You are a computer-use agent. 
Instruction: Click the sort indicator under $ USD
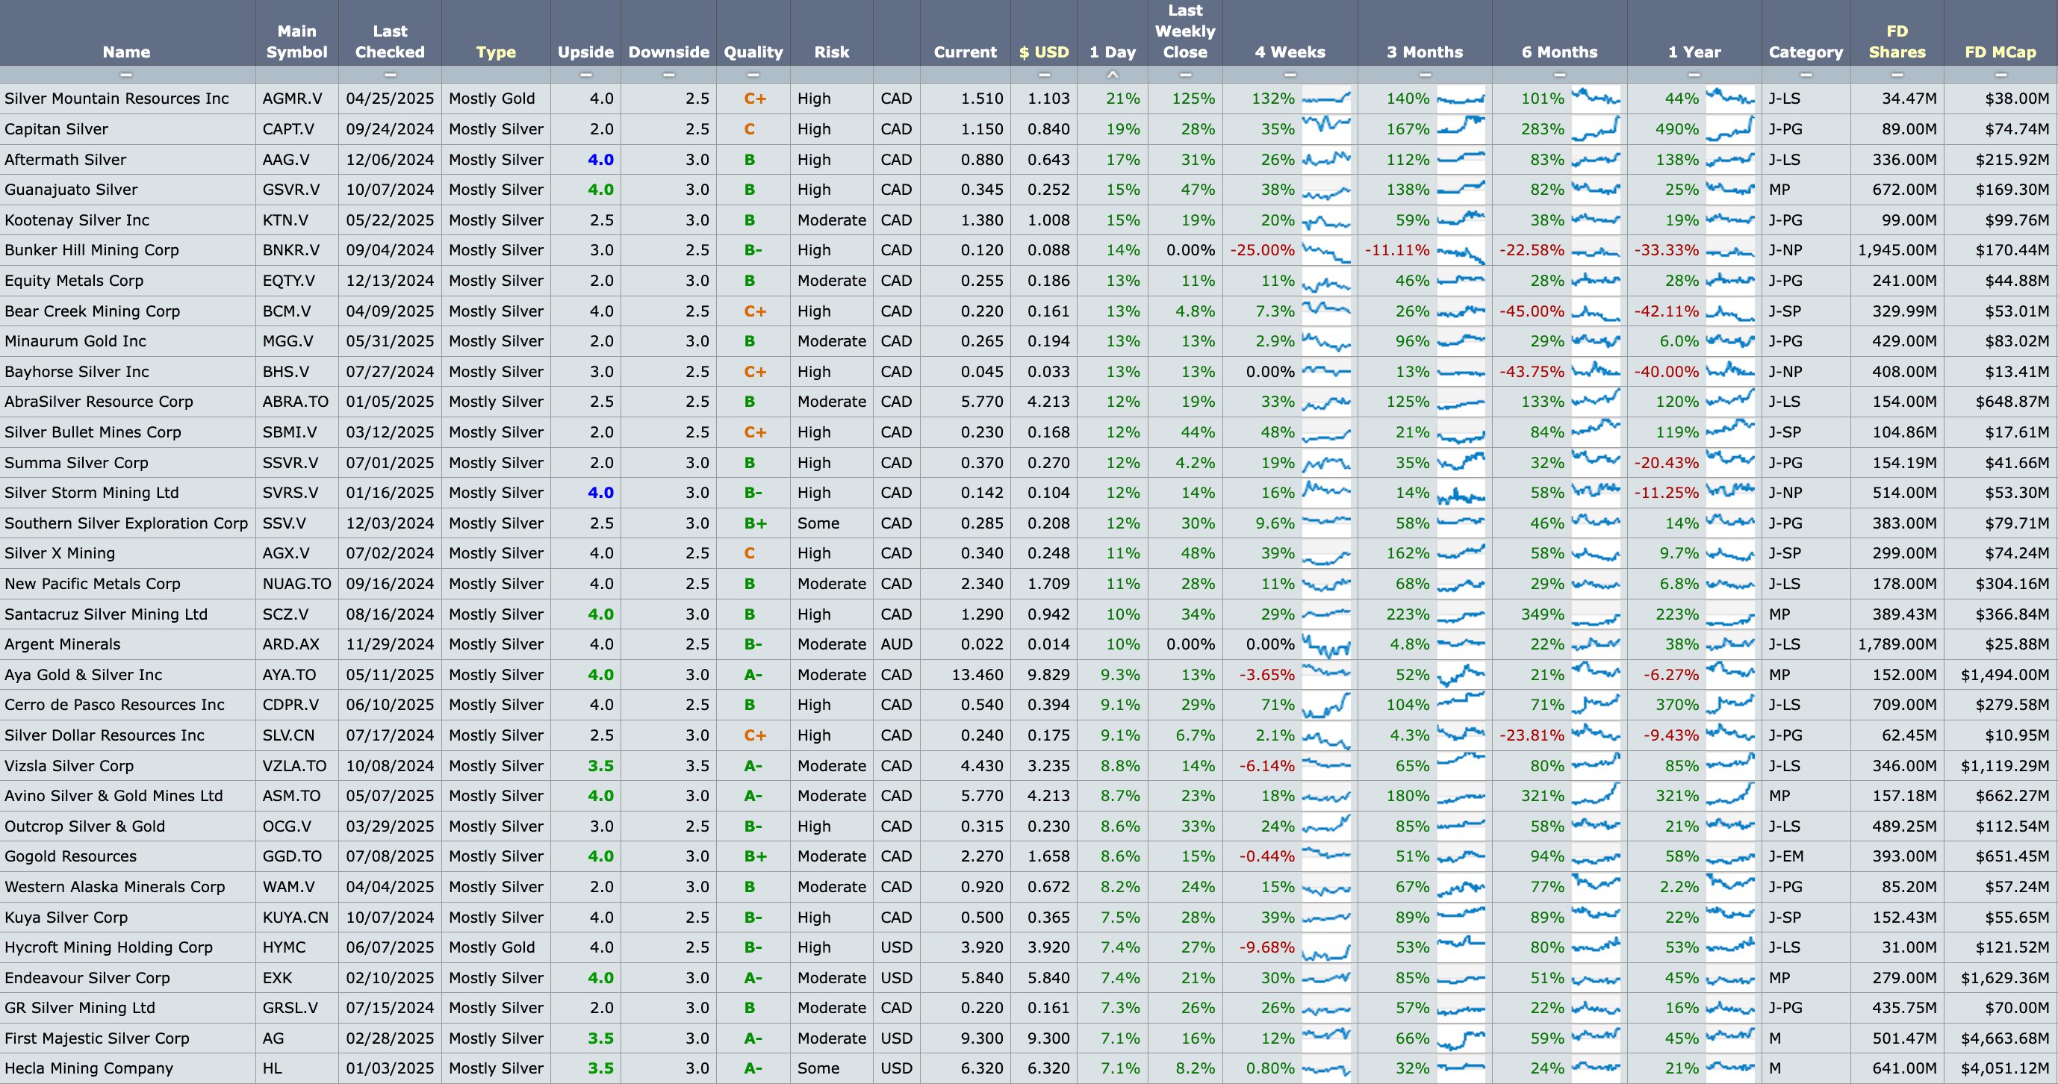(1044, 75)
